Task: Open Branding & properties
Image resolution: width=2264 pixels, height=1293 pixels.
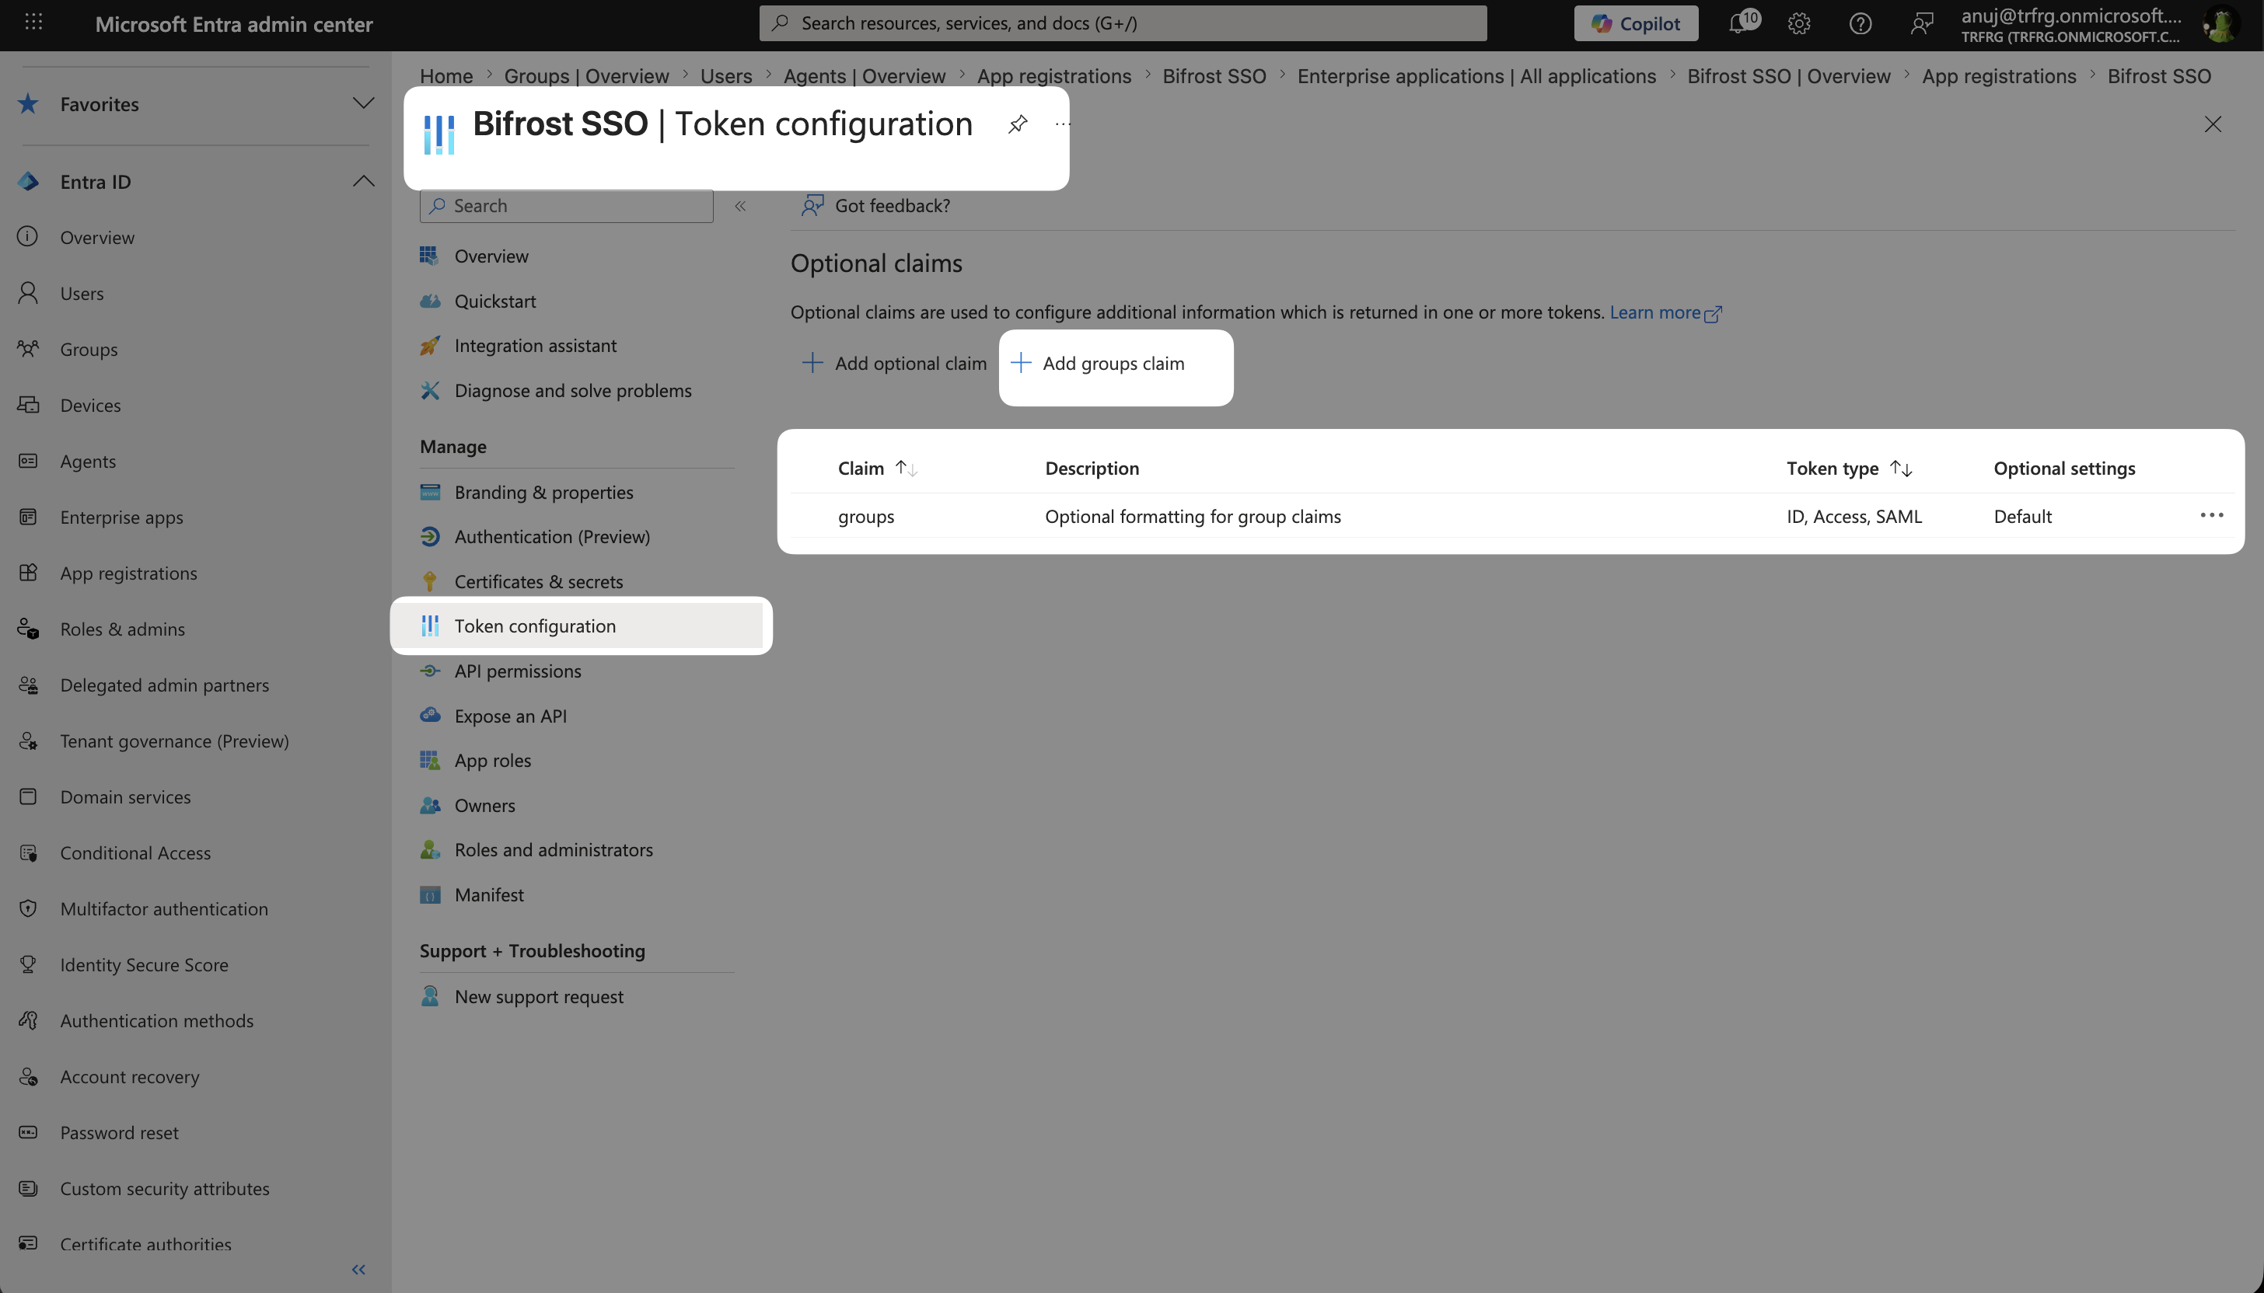Action: click(543, 492)
